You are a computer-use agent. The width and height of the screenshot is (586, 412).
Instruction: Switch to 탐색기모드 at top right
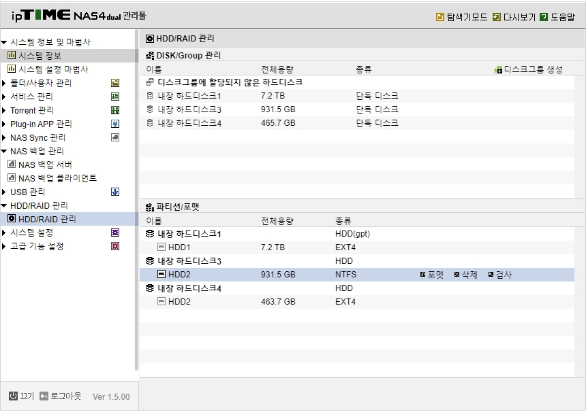[x=462, y=17]
